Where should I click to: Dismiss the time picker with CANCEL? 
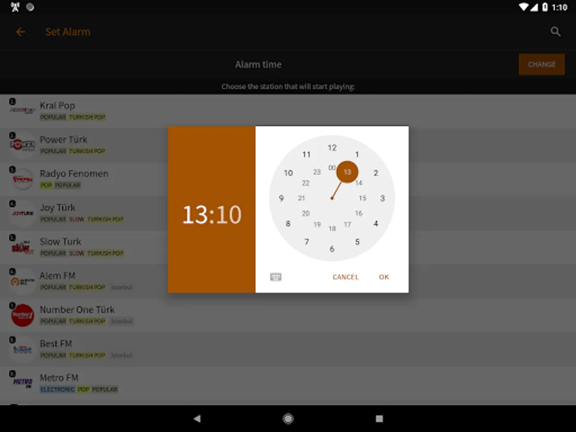tap(346, 277)
